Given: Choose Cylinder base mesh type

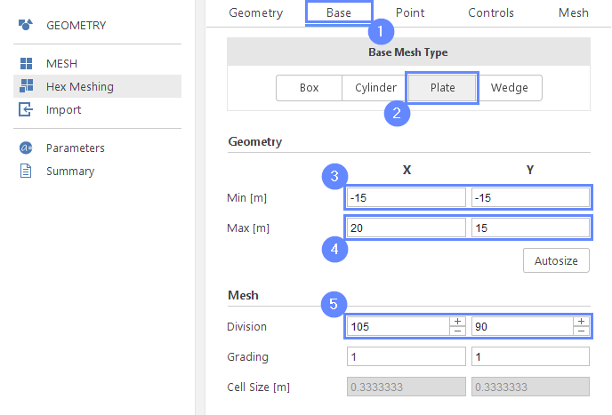Looking at the screenshot, I should 375,88.
